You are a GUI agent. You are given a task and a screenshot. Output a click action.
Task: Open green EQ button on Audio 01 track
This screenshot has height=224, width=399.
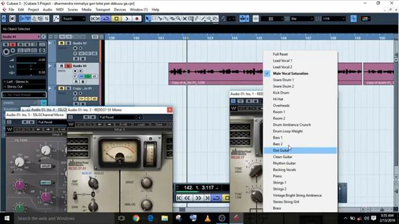(88, 76)
